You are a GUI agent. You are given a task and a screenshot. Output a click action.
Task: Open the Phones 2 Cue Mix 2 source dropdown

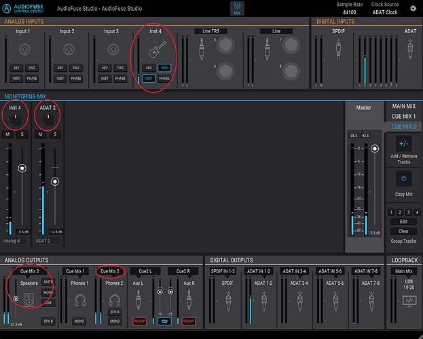110,271
